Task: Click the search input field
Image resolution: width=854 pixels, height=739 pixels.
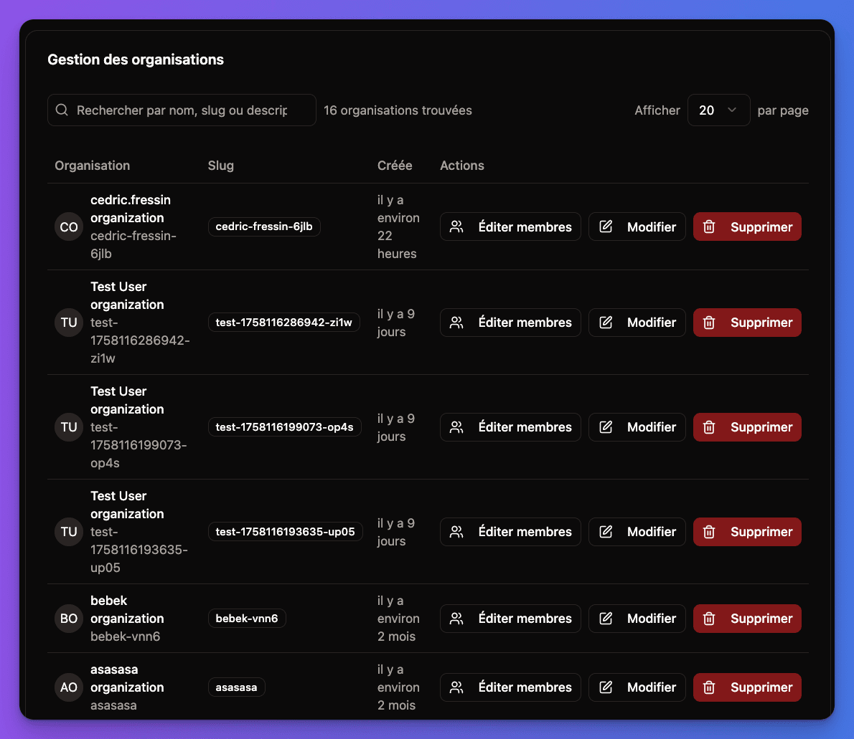Action: [x=182, y=110]
